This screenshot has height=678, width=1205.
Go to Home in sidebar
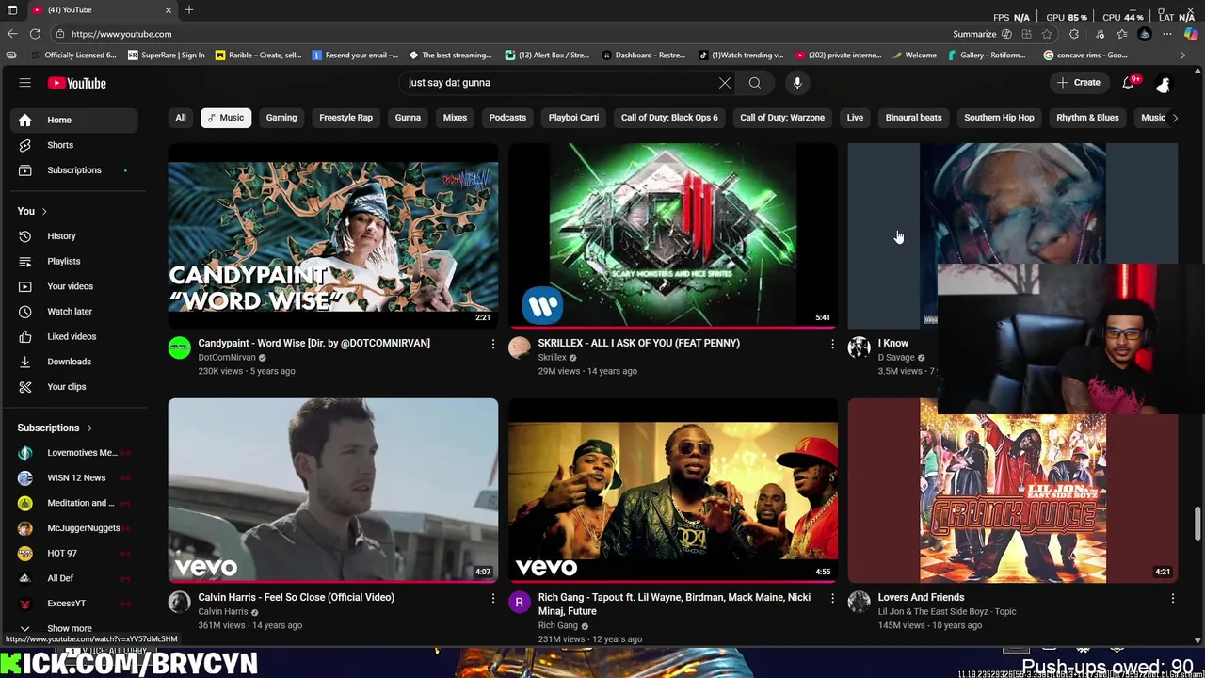point(74,120)
